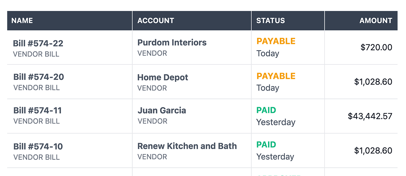Screen dimensions: 406x176
Task: Sort the table by the NAME column header
Action: pos(22,21)
